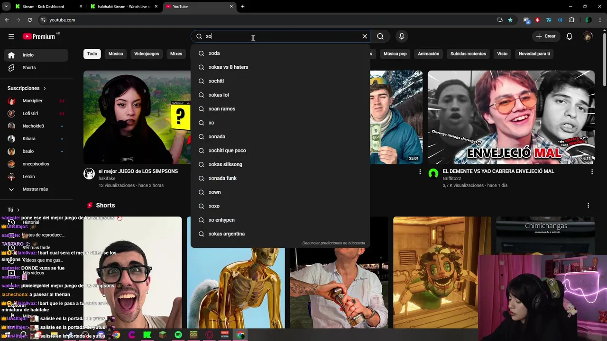Choose 'xokas silksong' suggestion
Image resolution: width=607 pixels, height=341 pixels.
point(280,164)
